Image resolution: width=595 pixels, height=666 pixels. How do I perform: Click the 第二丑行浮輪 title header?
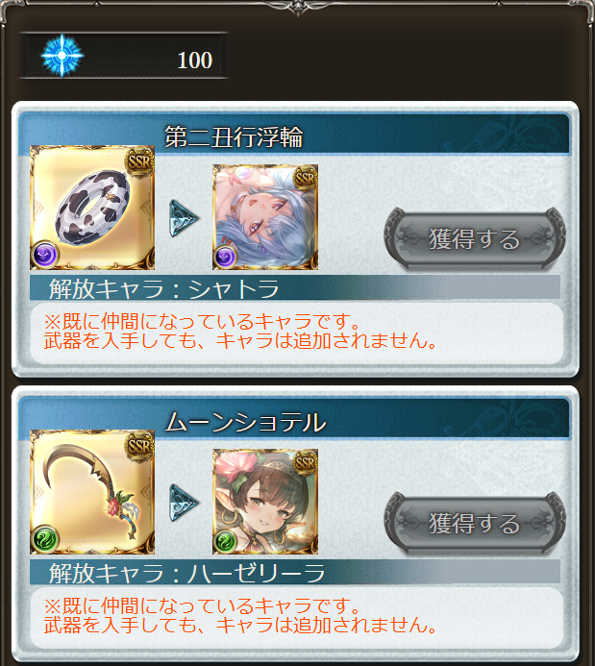click(x=234, y=136)
